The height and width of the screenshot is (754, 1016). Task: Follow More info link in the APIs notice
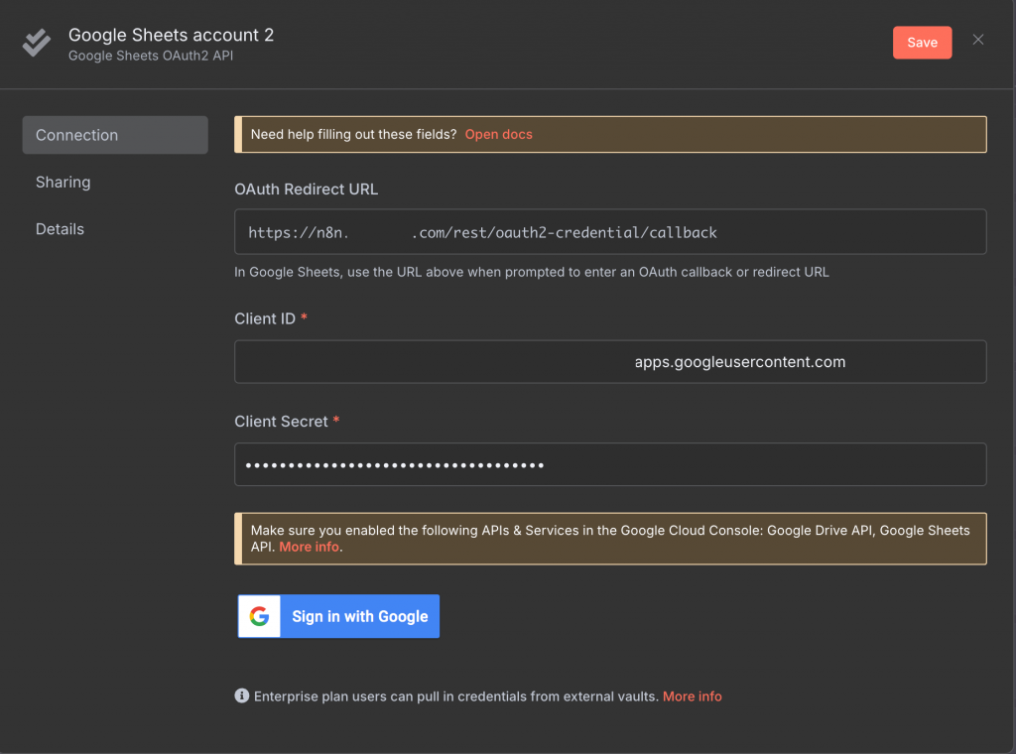point(310,547)
